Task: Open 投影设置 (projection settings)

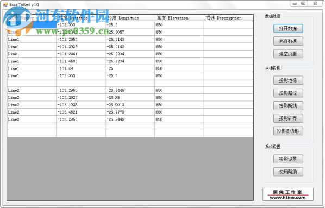Action: pyautogui.click(x=288, y=159)
